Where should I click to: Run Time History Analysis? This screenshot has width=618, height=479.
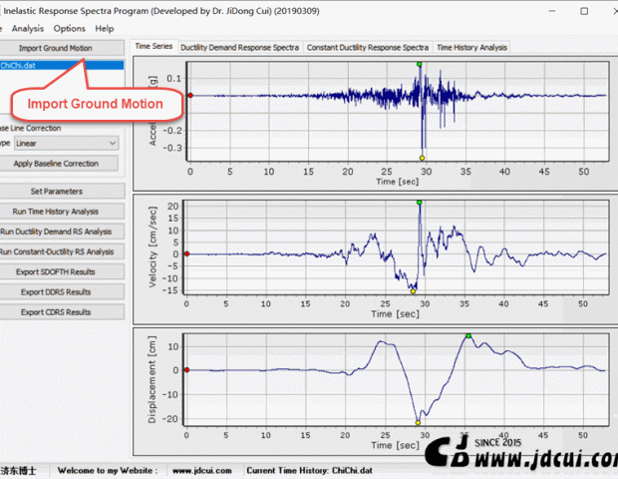point(62,212)
